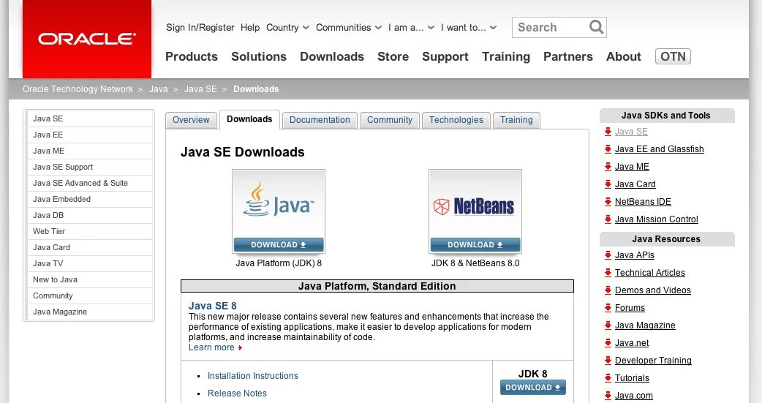Open the Release Notes link
This screenshot has height=403, width=762.
pyautogui.click(x=237, y=393)
